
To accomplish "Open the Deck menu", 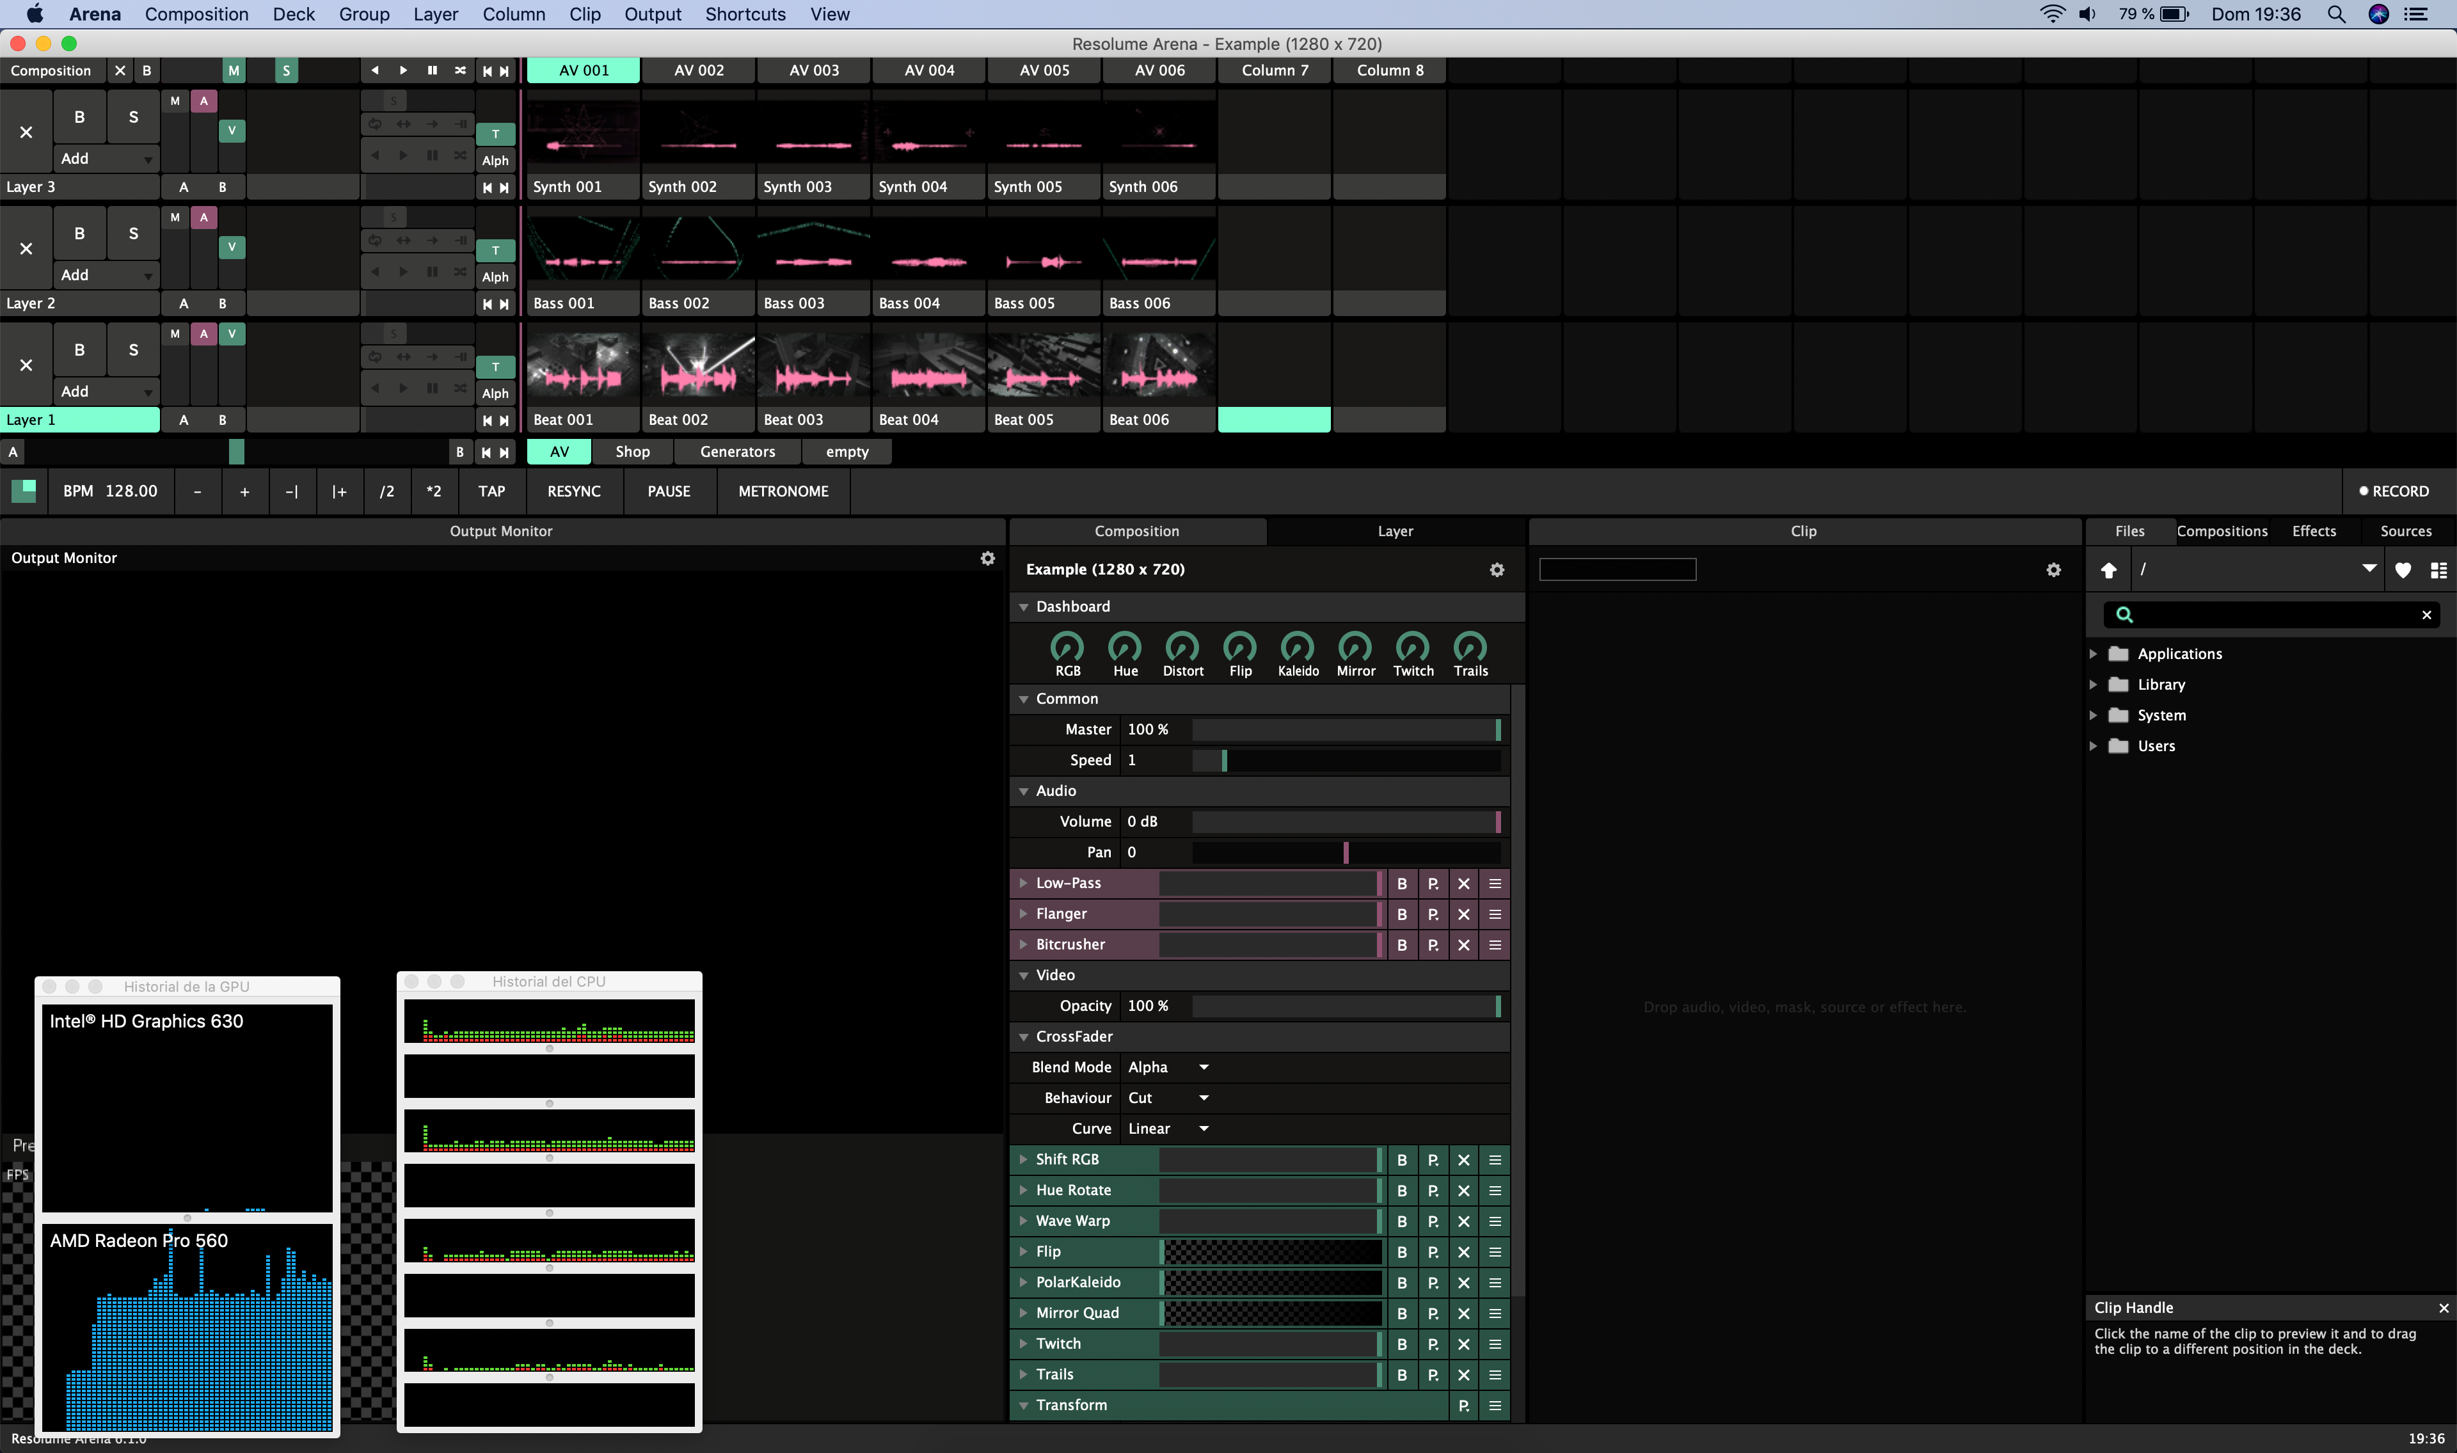I will pos(294,13).
